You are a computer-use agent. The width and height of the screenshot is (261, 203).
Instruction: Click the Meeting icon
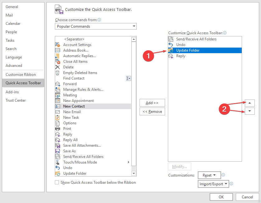(58, 95)
